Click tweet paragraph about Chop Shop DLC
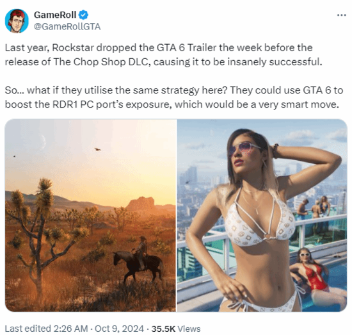The width and height of the screenshot is (352, 335). [163, 54]
